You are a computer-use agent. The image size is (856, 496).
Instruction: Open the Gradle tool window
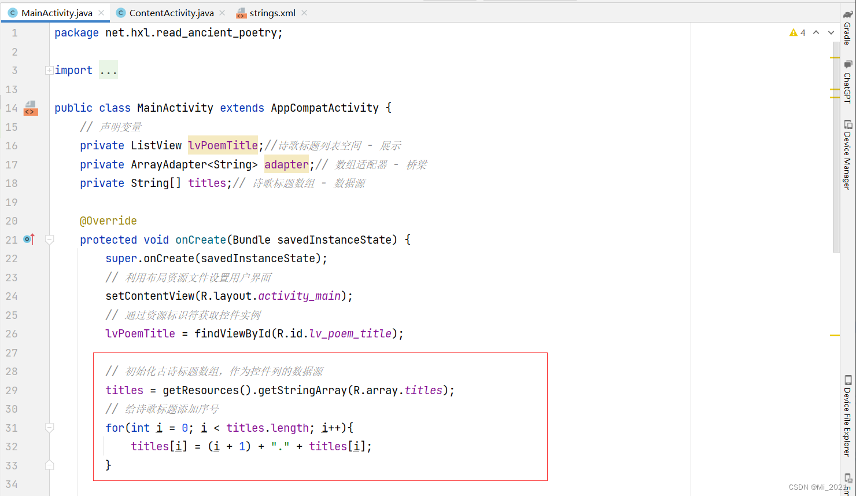coord(847,27)
